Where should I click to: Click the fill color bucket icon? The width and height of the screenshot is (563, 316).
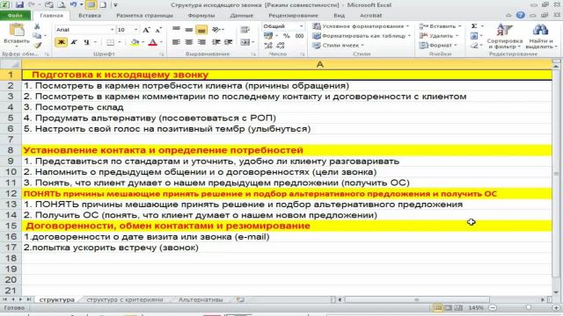pyautogui.click(x=135, y=42)
